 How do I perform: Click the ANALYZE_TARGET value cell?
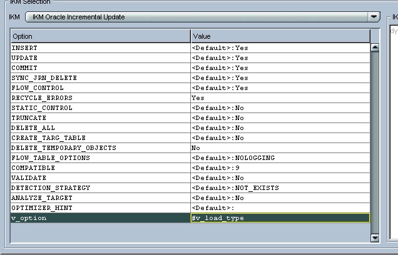coord(280,198)
